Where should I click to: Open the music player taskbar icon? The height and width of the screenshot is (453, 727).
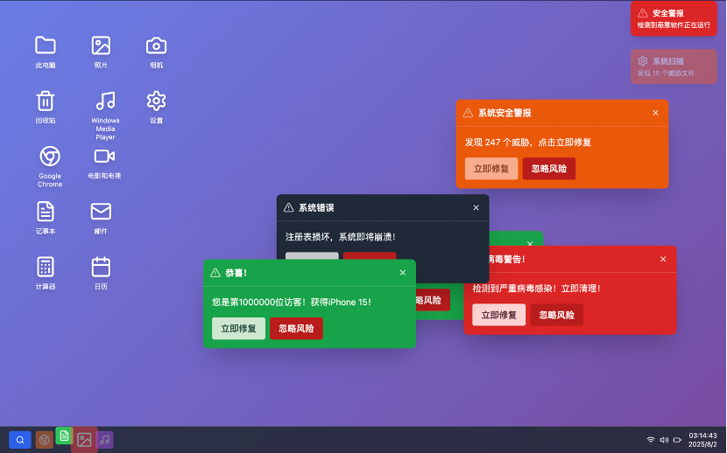coord(105,440)
